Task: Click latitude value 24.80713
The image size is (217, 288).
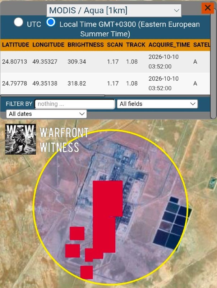Action: [14, 62]
